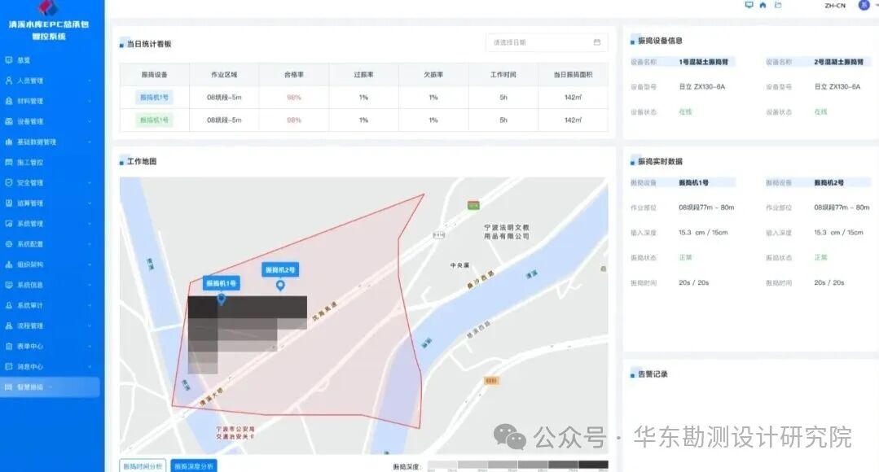
Task: Expand the 人员管理 sidebar menu chevron
Action: (90, 81)
